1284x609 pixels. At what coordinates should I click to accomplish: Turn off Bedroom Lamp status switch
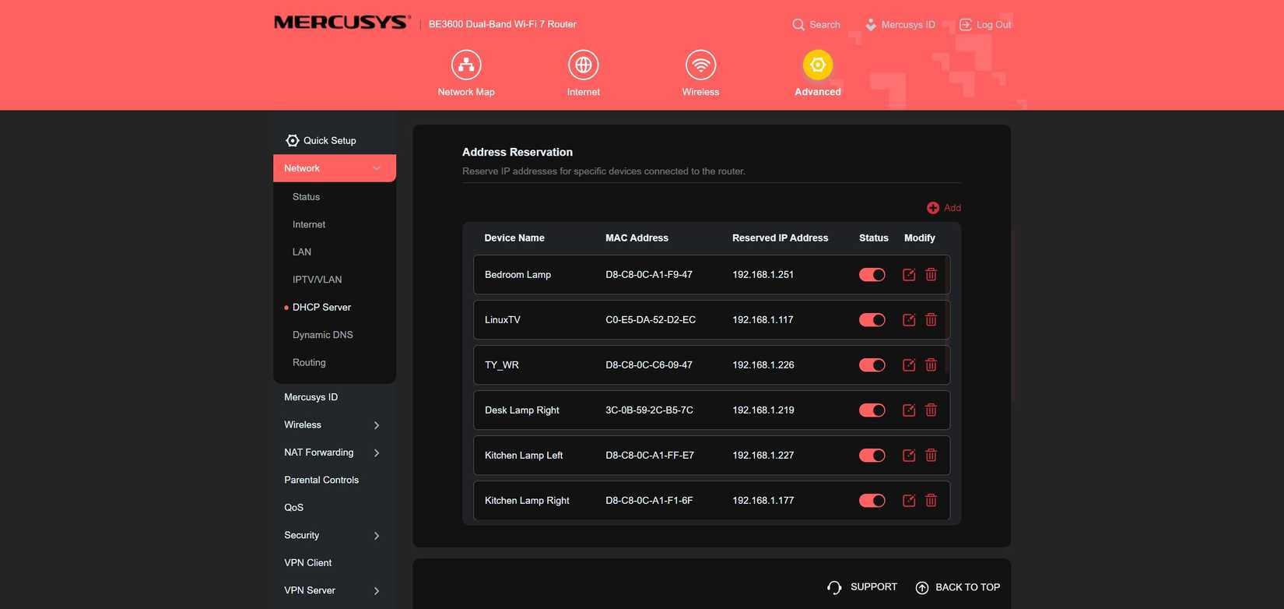[872, 275]
